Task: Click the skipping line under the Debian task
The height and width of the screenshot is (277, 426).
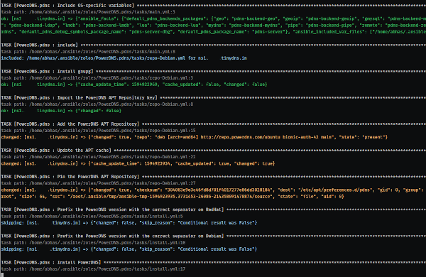Action: click(x=129, y=249)
